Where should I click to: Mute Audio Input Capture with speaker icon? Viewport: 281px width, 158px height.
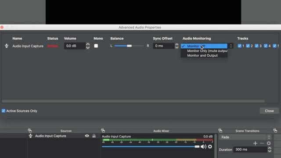tap(203, 147)
